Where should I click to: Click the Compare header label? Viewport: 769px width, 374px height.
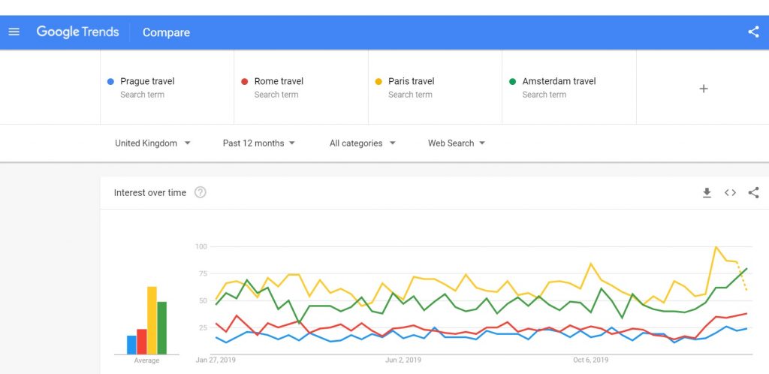click(x=166, y=32)
